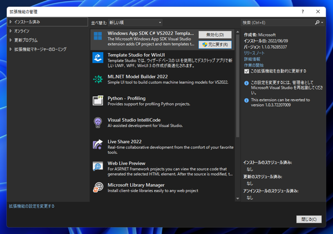
Task: Click the search magnifier icon
Action: (x=317, y=22)
